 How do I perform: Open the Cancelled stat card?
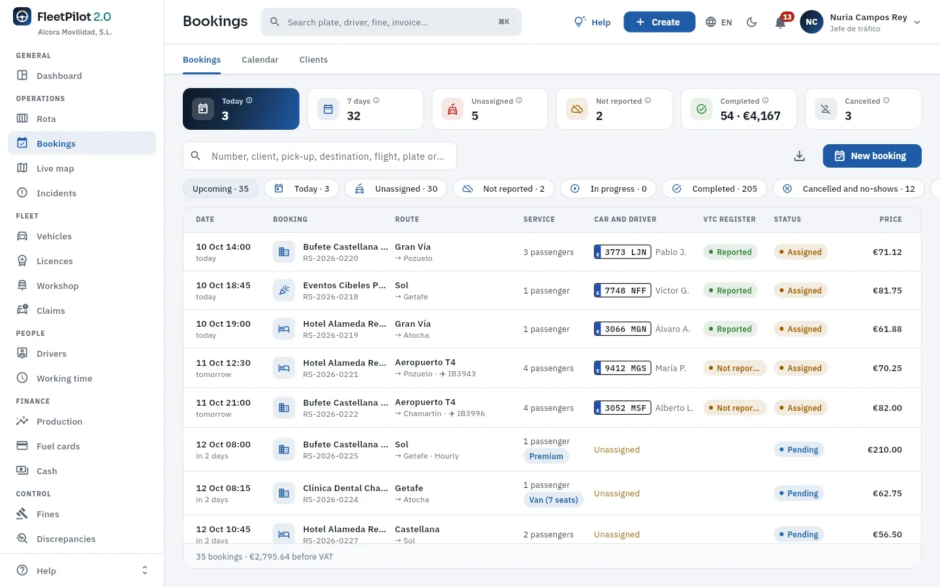(x=864, y=109)
